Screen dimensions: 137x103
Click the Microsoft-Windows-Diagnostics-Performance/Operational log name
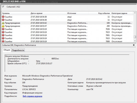47,76
